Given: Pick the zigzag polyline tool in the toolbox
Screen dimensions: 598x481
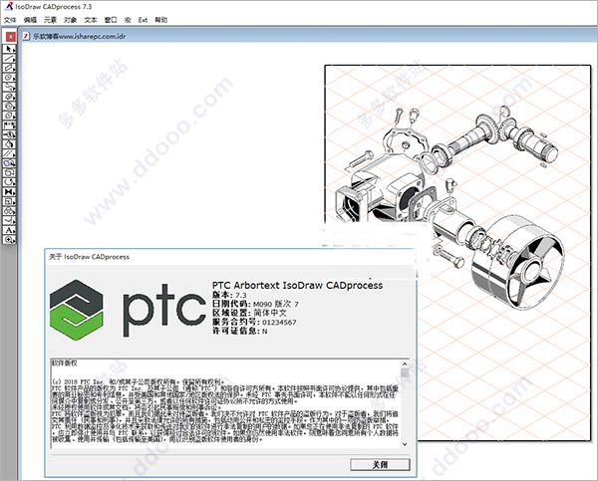Looking at the screenshot, I should tap(9, 87).
